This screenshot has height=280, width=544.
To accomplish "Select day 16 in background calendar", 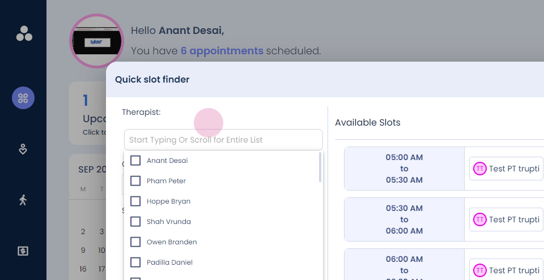I will (x=83, y=269).
